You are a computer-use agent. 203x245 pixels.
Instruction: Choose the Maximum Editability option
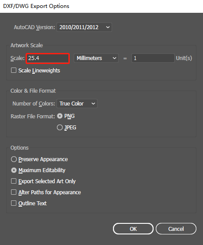point(14,170)
